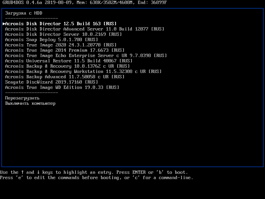The height and width of the screenshot is (199, 265).
Task: Click the selection arrow beside the first Acronis entry
Action: (4, 24)
